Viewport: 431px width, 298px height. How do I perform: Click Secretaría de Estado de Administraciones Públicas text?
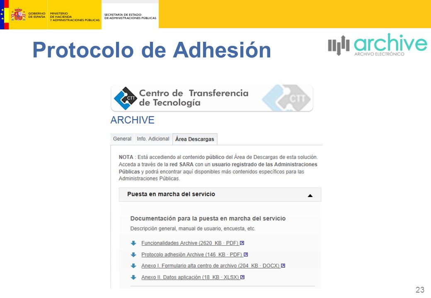coord(130,16)
